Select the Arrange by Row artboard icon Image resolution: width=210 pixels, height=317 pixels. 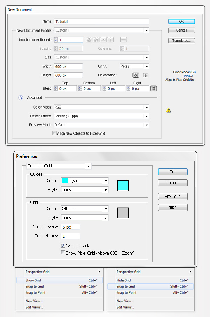(103, 40)
